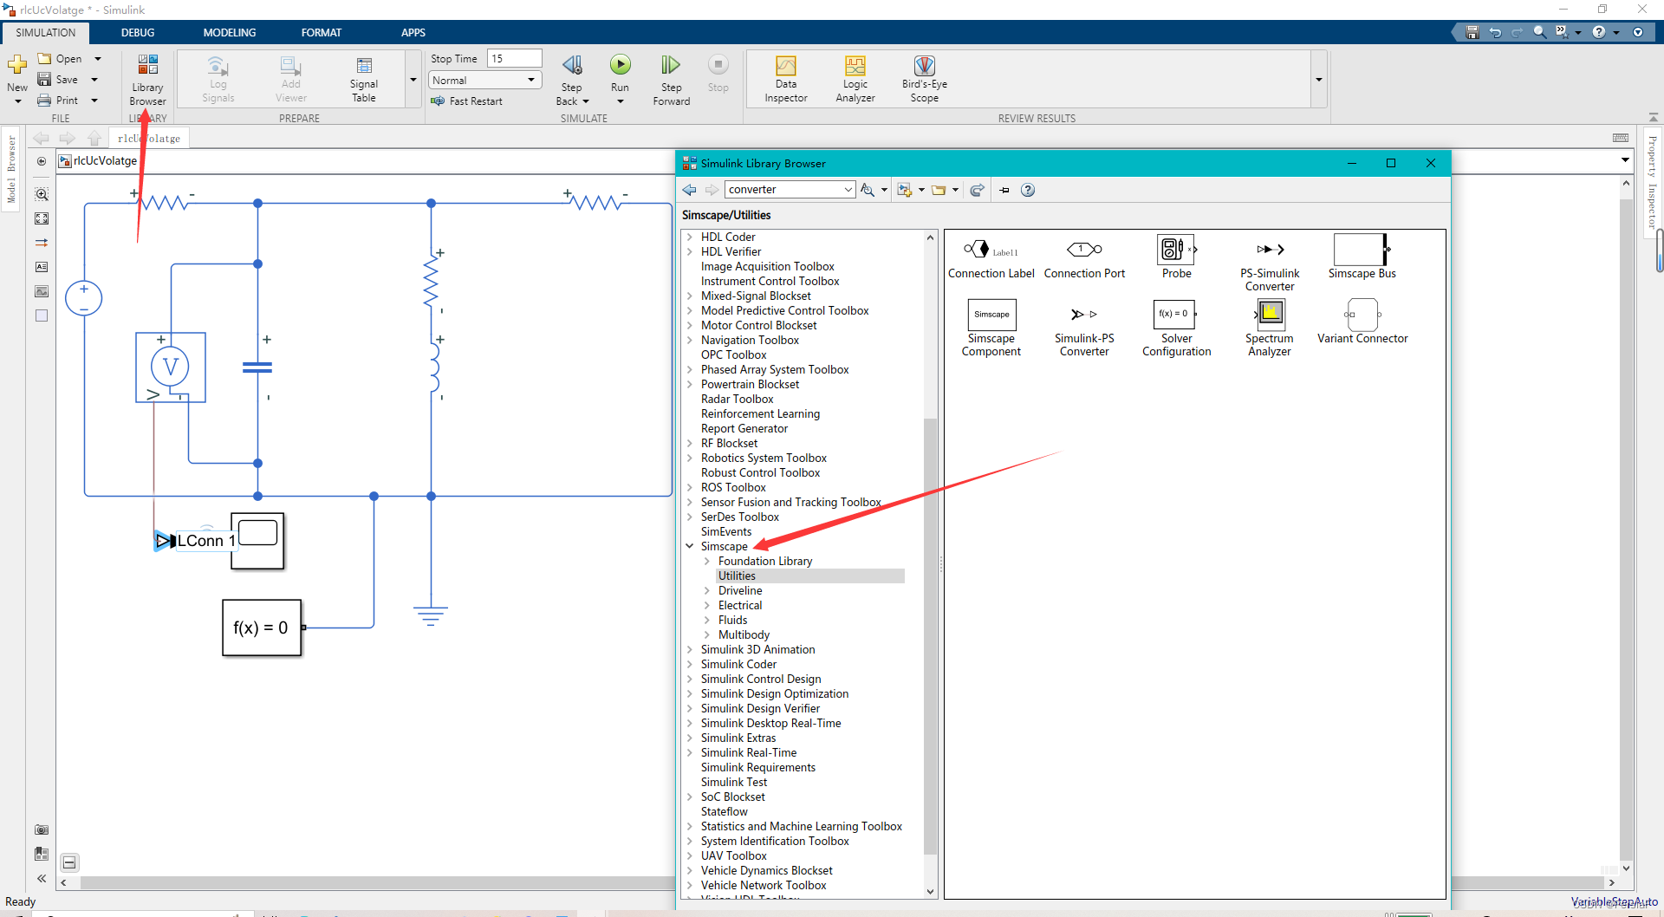Click the Step Forward button
Image resolution: width=1664 pixels, height=917 pixels.
[671, 80]
